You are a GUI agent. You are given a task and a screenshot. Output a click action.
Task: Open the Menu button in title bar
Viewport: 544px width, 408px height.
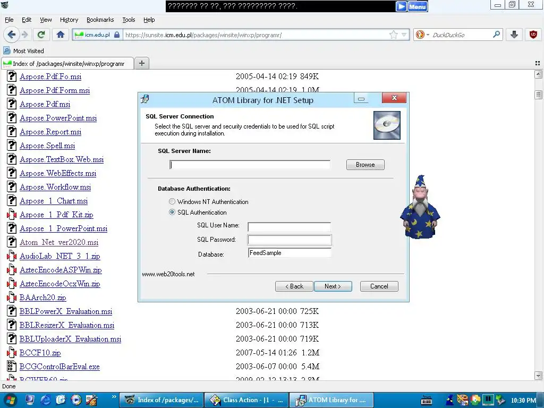(418, 6)
